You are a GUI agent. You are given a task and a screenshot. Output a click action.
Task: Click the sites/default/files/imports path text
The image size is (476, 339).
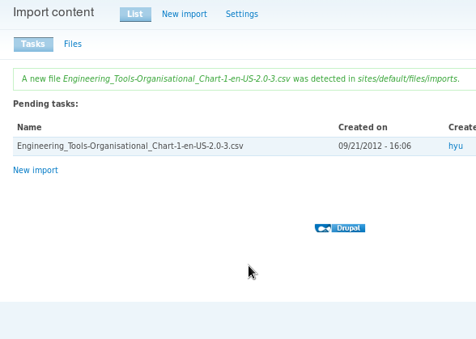click(407, 79)
